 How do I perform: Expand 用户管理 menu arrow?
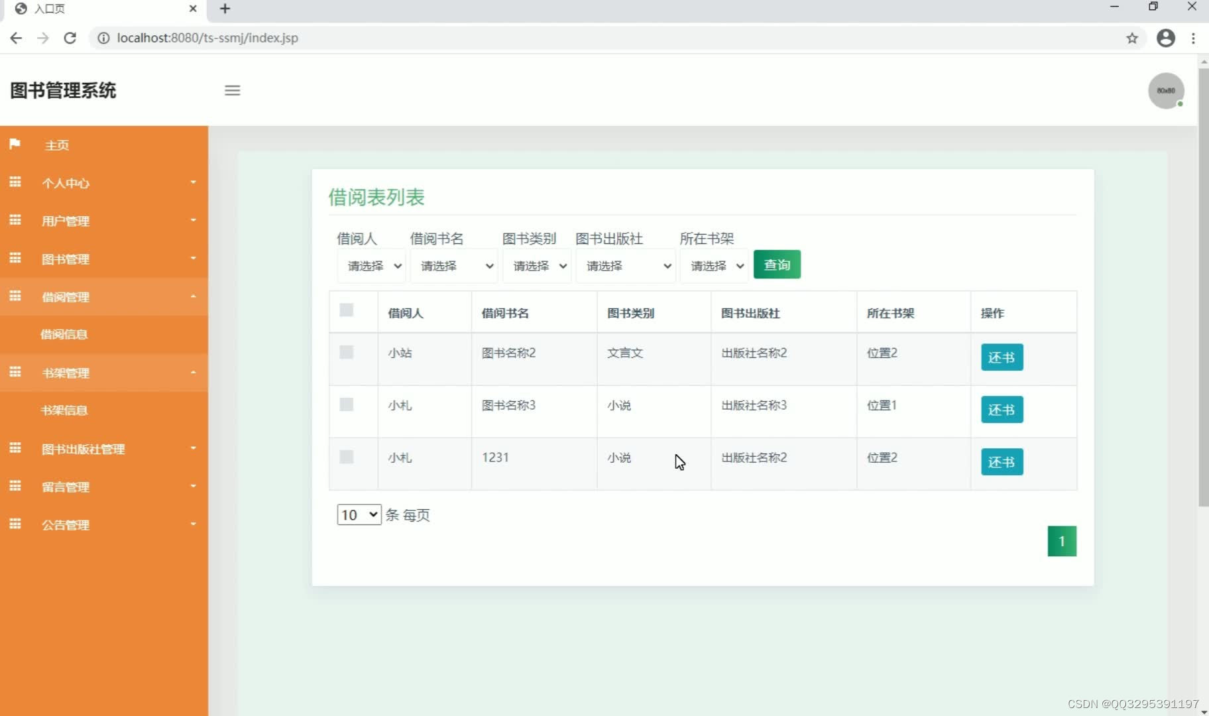[x=193, y=220]
